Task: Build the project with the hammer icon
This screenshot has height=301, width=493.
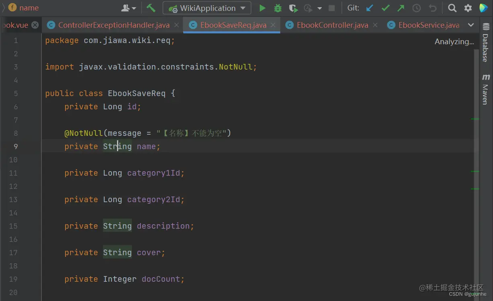Action: tap(151, 8)
